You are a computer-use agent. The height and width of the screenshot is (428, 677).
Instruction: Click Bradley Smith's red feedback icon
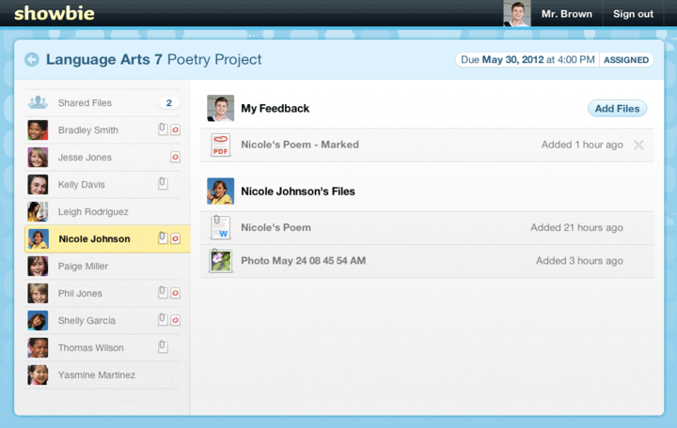(x=175, y=130)
